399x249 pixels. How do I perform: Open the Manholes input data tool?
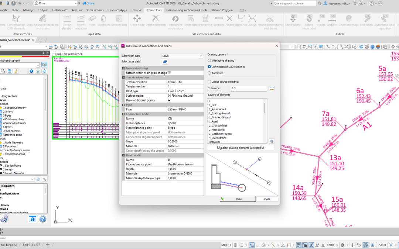(x=103, y=21)
